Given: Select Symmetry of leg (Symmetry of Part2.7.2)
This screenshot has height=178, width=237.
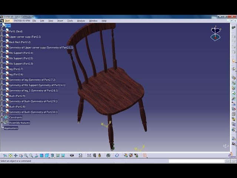Looking at the screenshot, I should (32, 80).
